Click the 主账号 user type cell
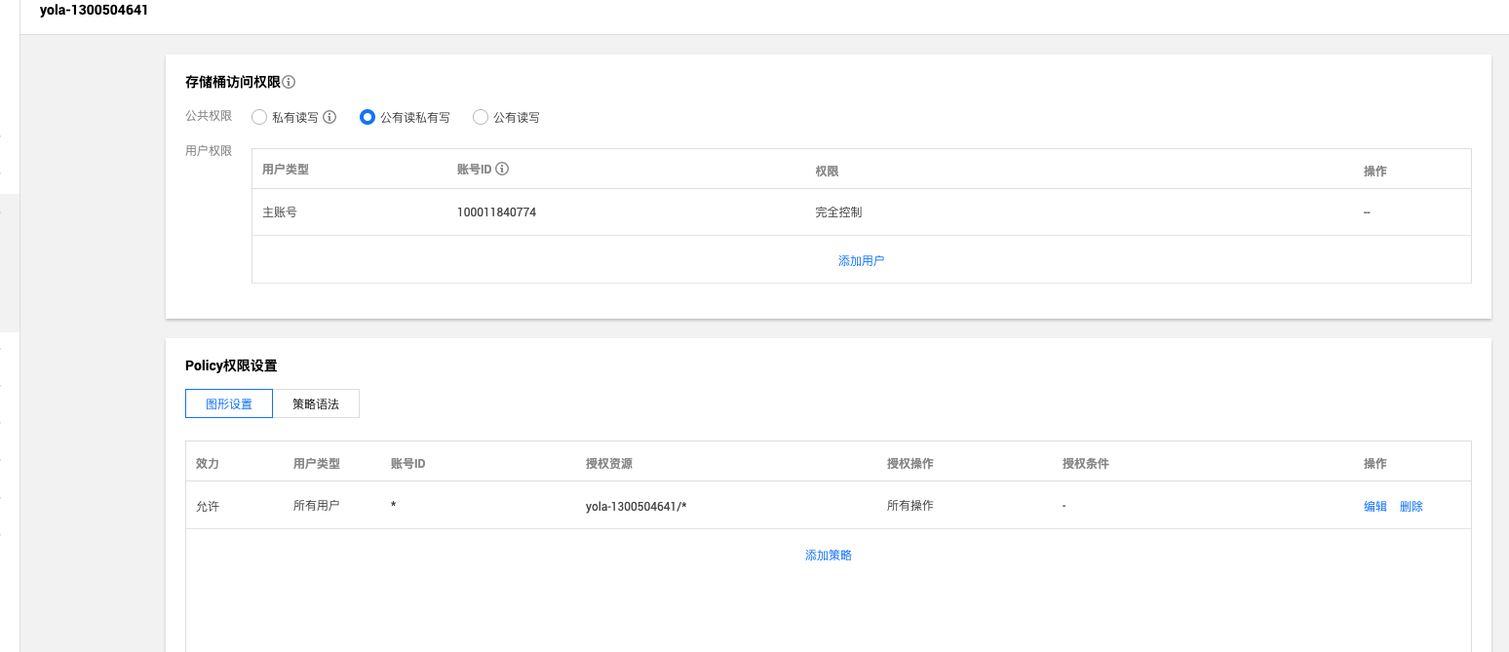1509x652 pixels. [x=280, y=212]
